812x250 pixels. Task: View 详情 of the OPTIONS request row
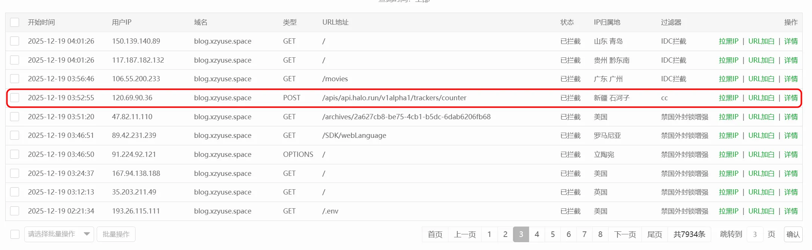791,155
